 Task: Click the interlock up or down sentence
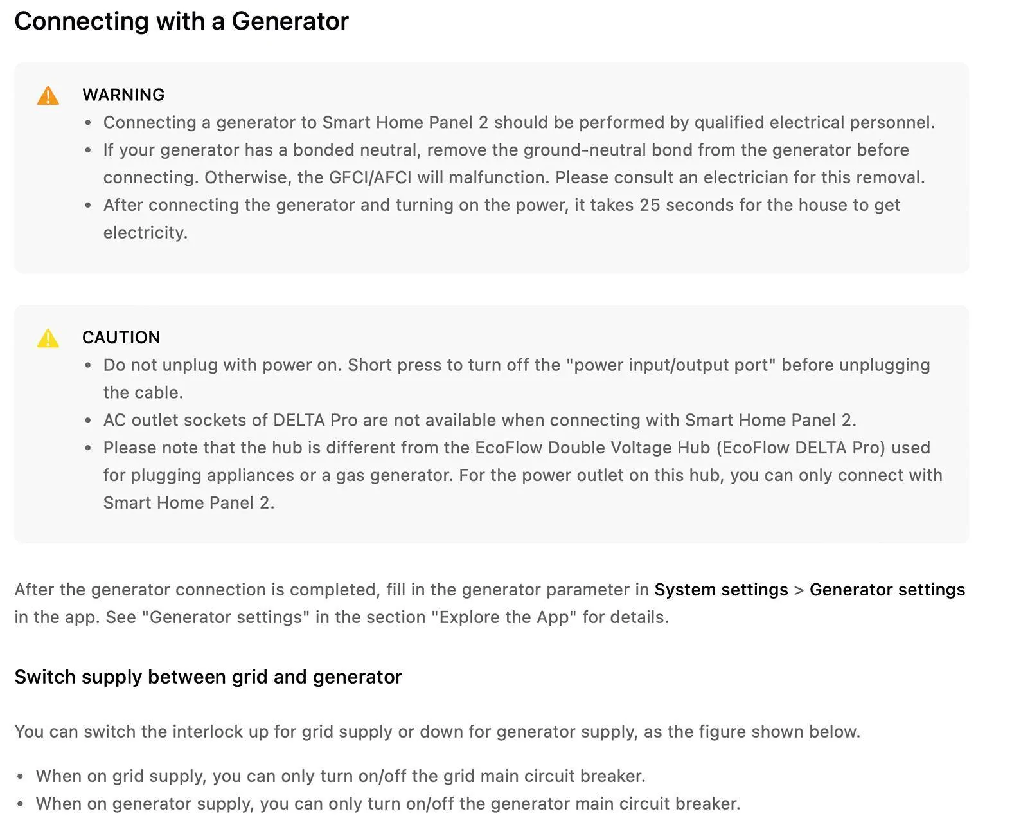click(438, 732)
